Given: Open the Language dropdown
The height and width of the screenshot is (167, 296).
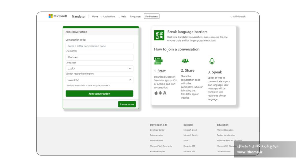Looking at the screenshot, I should tap(99, 69).
